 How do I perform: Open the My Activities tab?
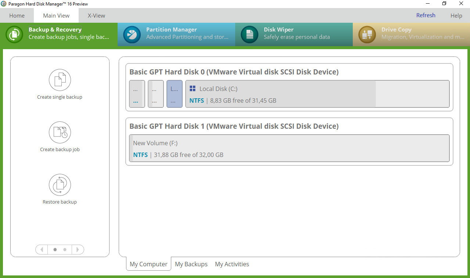tap(232, 264)
